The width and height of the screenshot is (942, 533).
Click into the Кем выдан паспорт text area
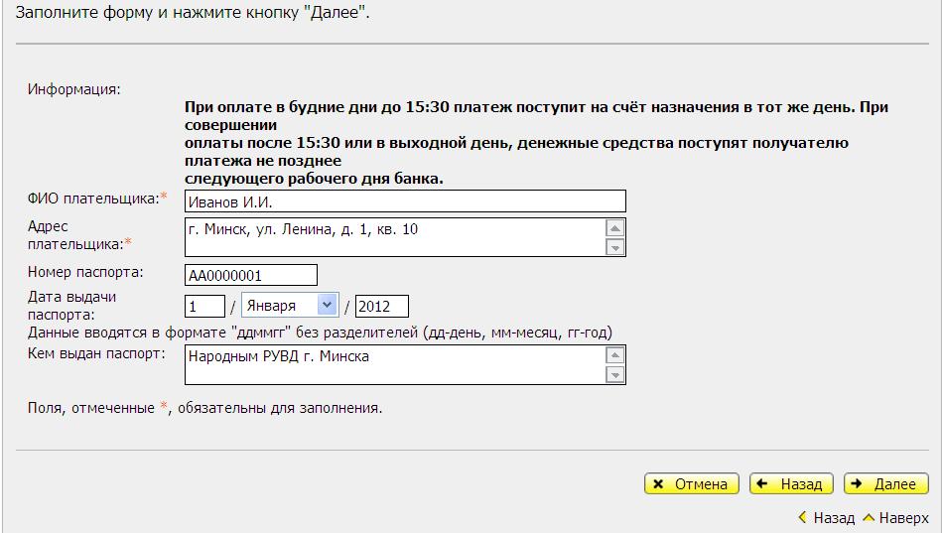394,364
